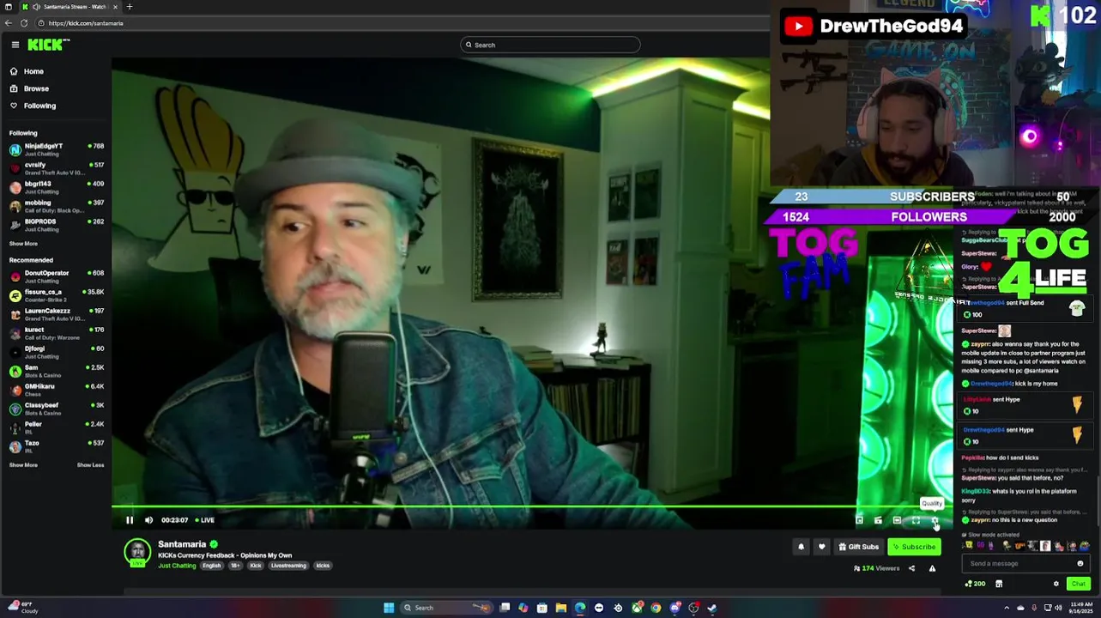Open NinjaEdgeYT channel

56,149
